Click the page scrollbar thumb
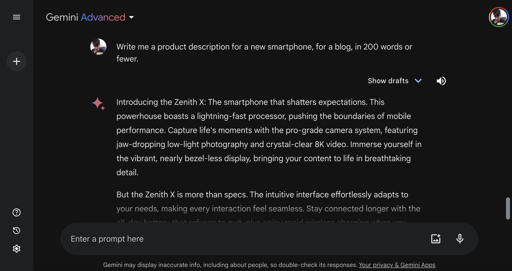 click(x=508, y=208)
